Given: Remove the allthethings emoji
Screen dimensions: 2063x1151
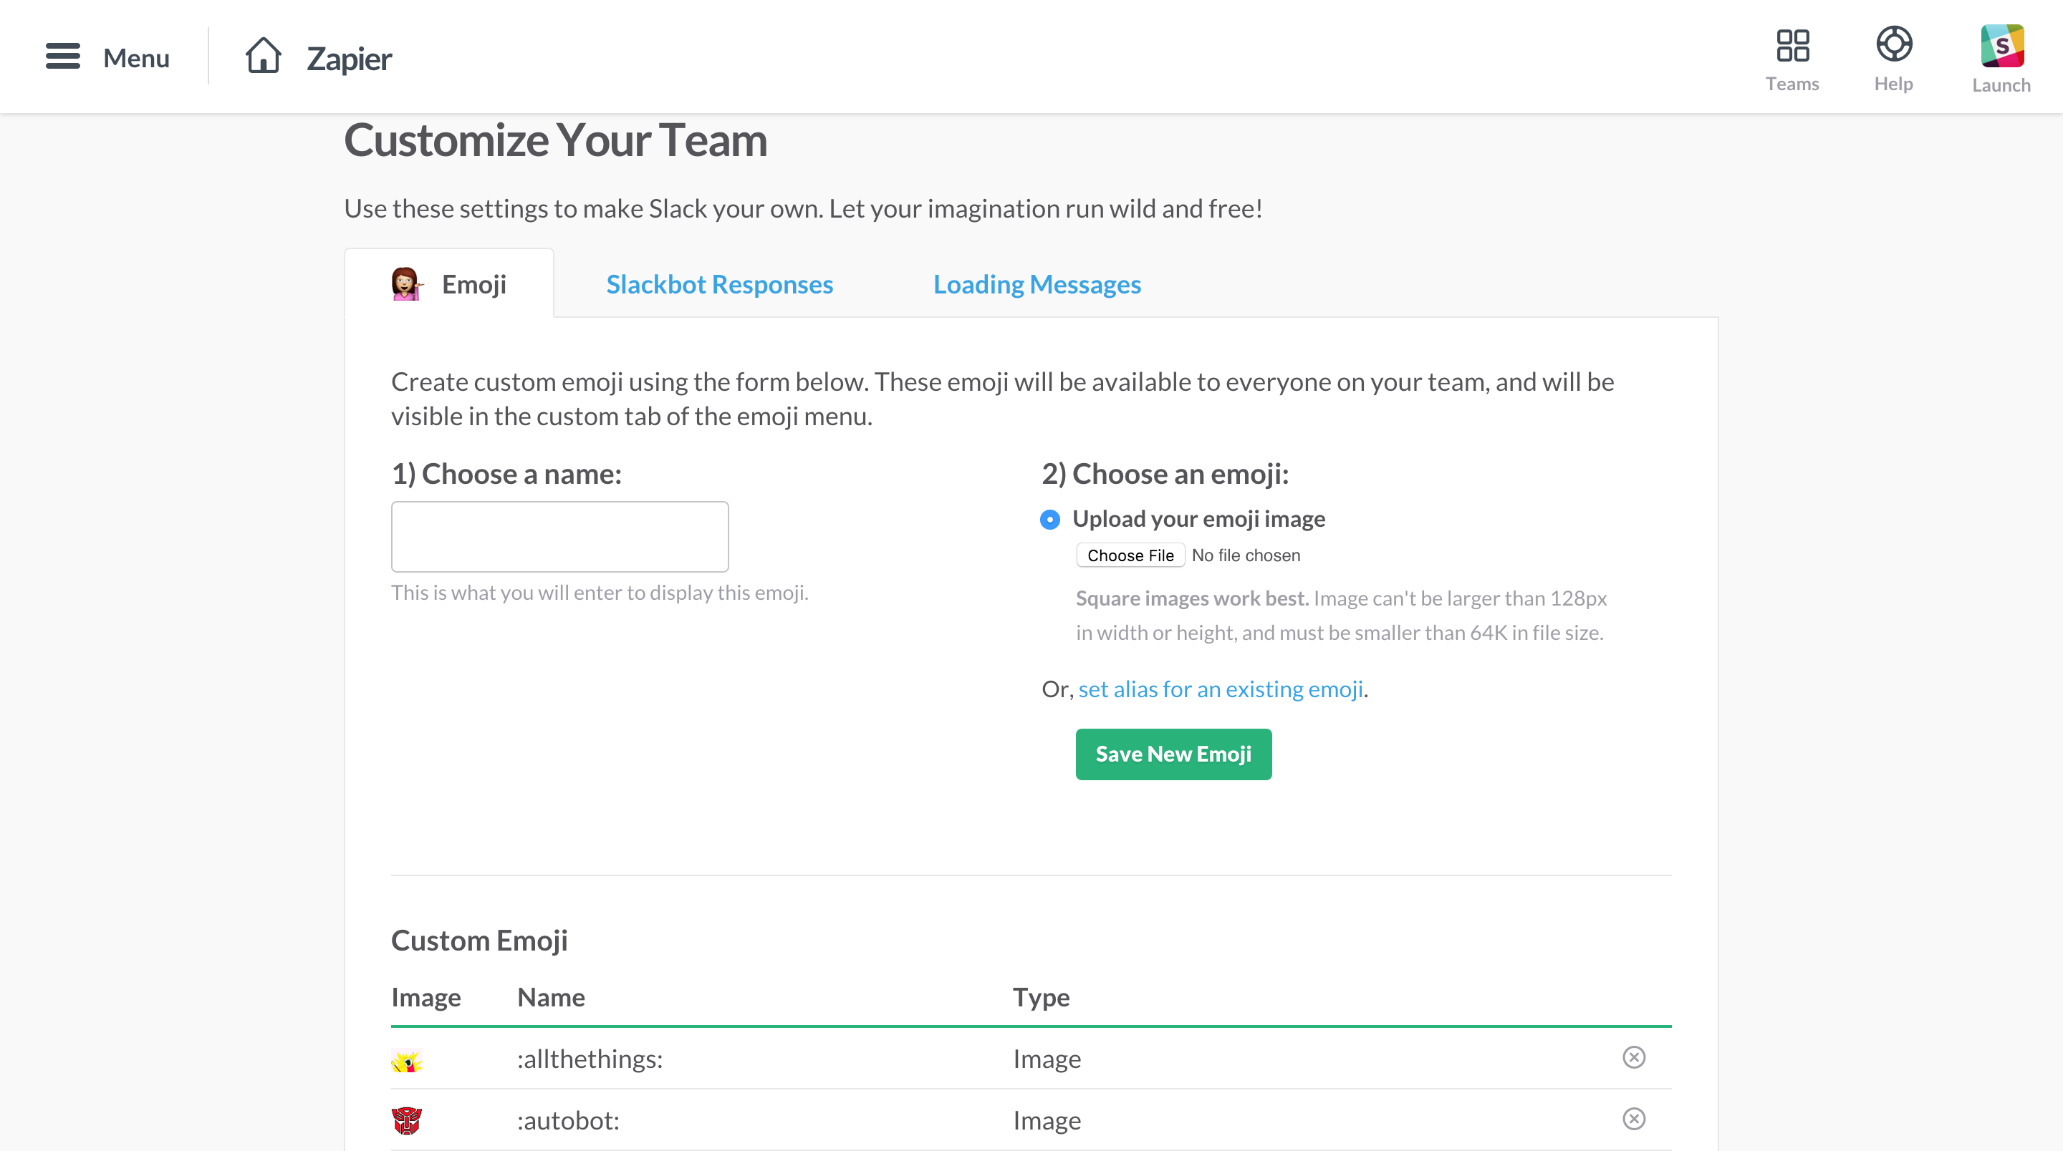Looking at the screenshot, I should [x=1634, y=1057].
